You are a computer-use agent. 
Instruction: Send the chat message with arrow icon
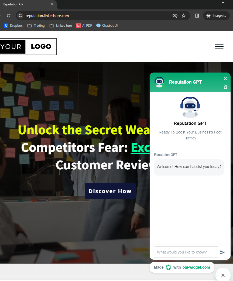pyautogui.click(x=222, y=252)
